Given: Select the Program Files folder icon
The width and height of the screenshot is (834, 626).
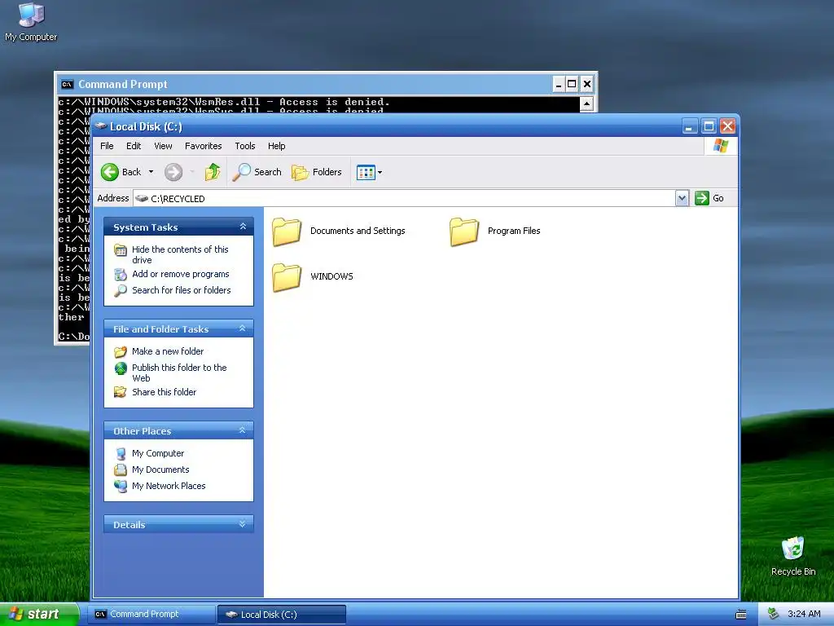Looking at the screenshot, I should pos(464,231).
